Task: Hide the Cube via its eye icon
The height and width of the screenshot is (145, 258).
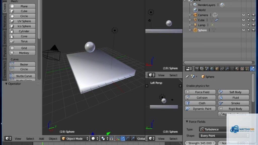Action: [x=244, y=20]
